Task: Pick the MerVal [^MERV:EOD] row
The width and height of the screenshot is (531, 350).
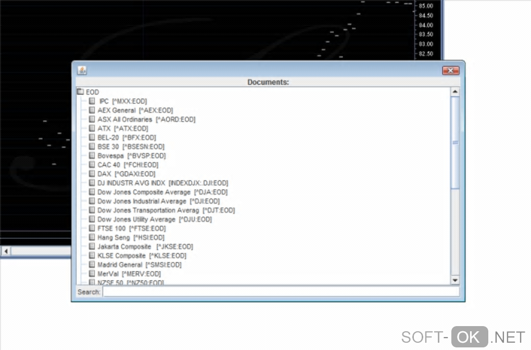Action: [129, 274]
